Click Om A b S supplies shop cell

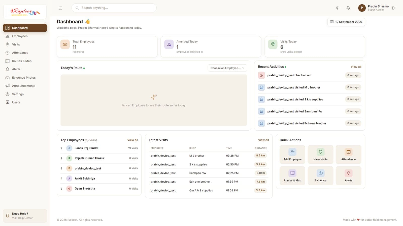(x=201, y=191)
